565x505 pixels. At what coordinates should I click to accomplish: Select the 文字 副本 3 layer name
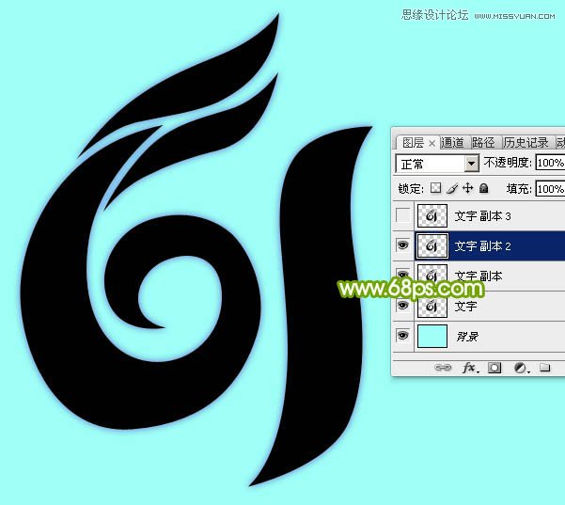pos(482,216)
